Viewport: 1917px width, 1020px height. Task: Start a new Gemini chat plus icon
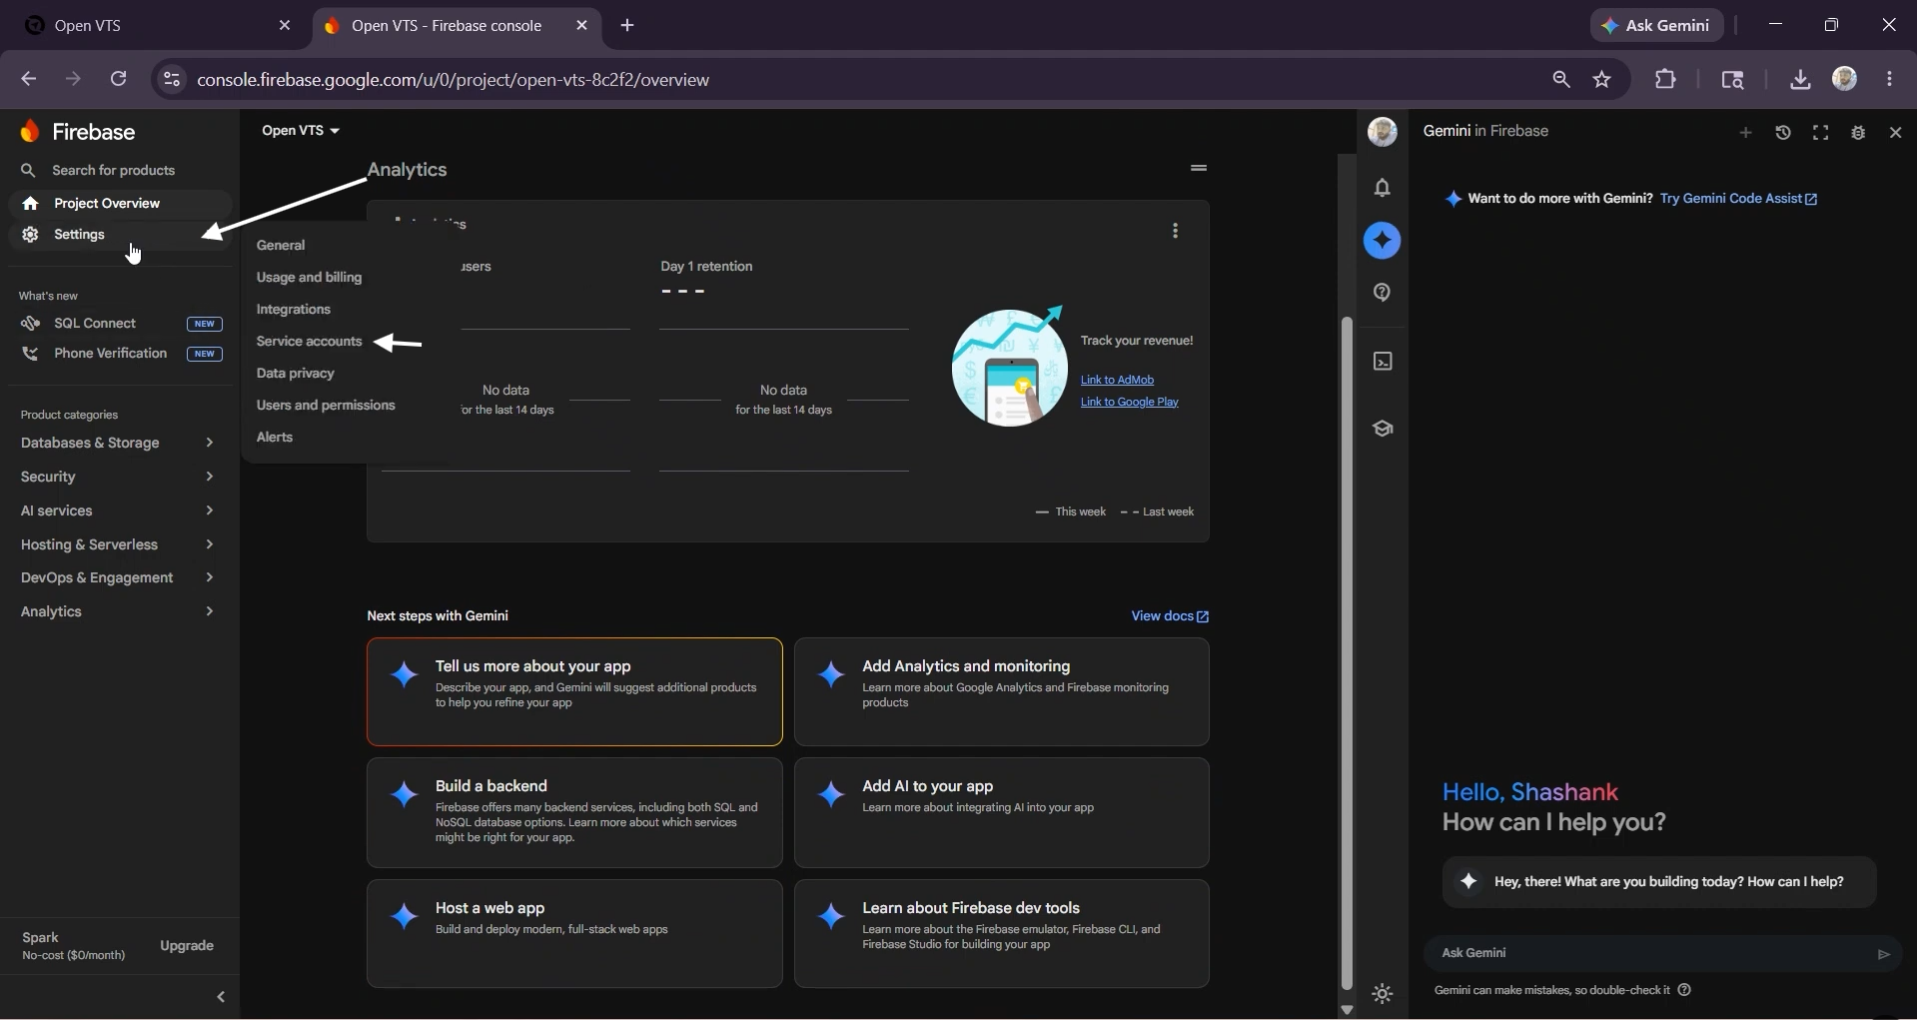pos(1745,133)
